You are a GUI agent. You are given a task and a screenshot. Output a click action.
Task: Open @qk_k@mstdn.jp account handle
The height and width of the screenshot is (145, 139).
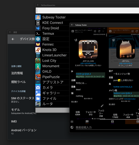click(x=126, y=63)
